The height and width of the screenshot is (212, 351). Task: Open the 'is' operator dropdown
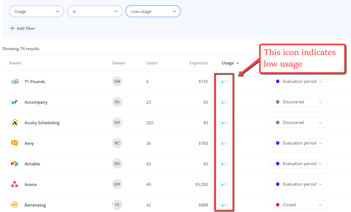coord(95,12)
